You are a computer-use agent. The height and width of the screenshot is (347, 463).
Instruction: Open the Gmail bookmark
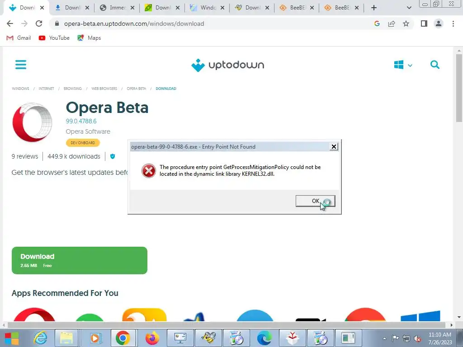click(x=19, y=38)
